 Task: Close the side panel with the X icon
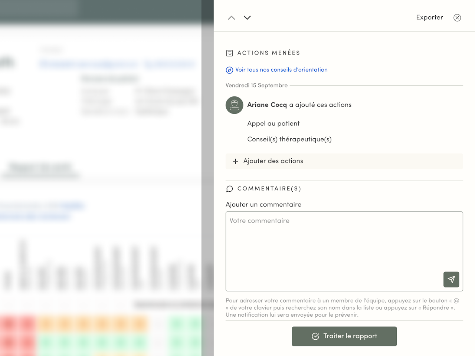pos(457,18)
